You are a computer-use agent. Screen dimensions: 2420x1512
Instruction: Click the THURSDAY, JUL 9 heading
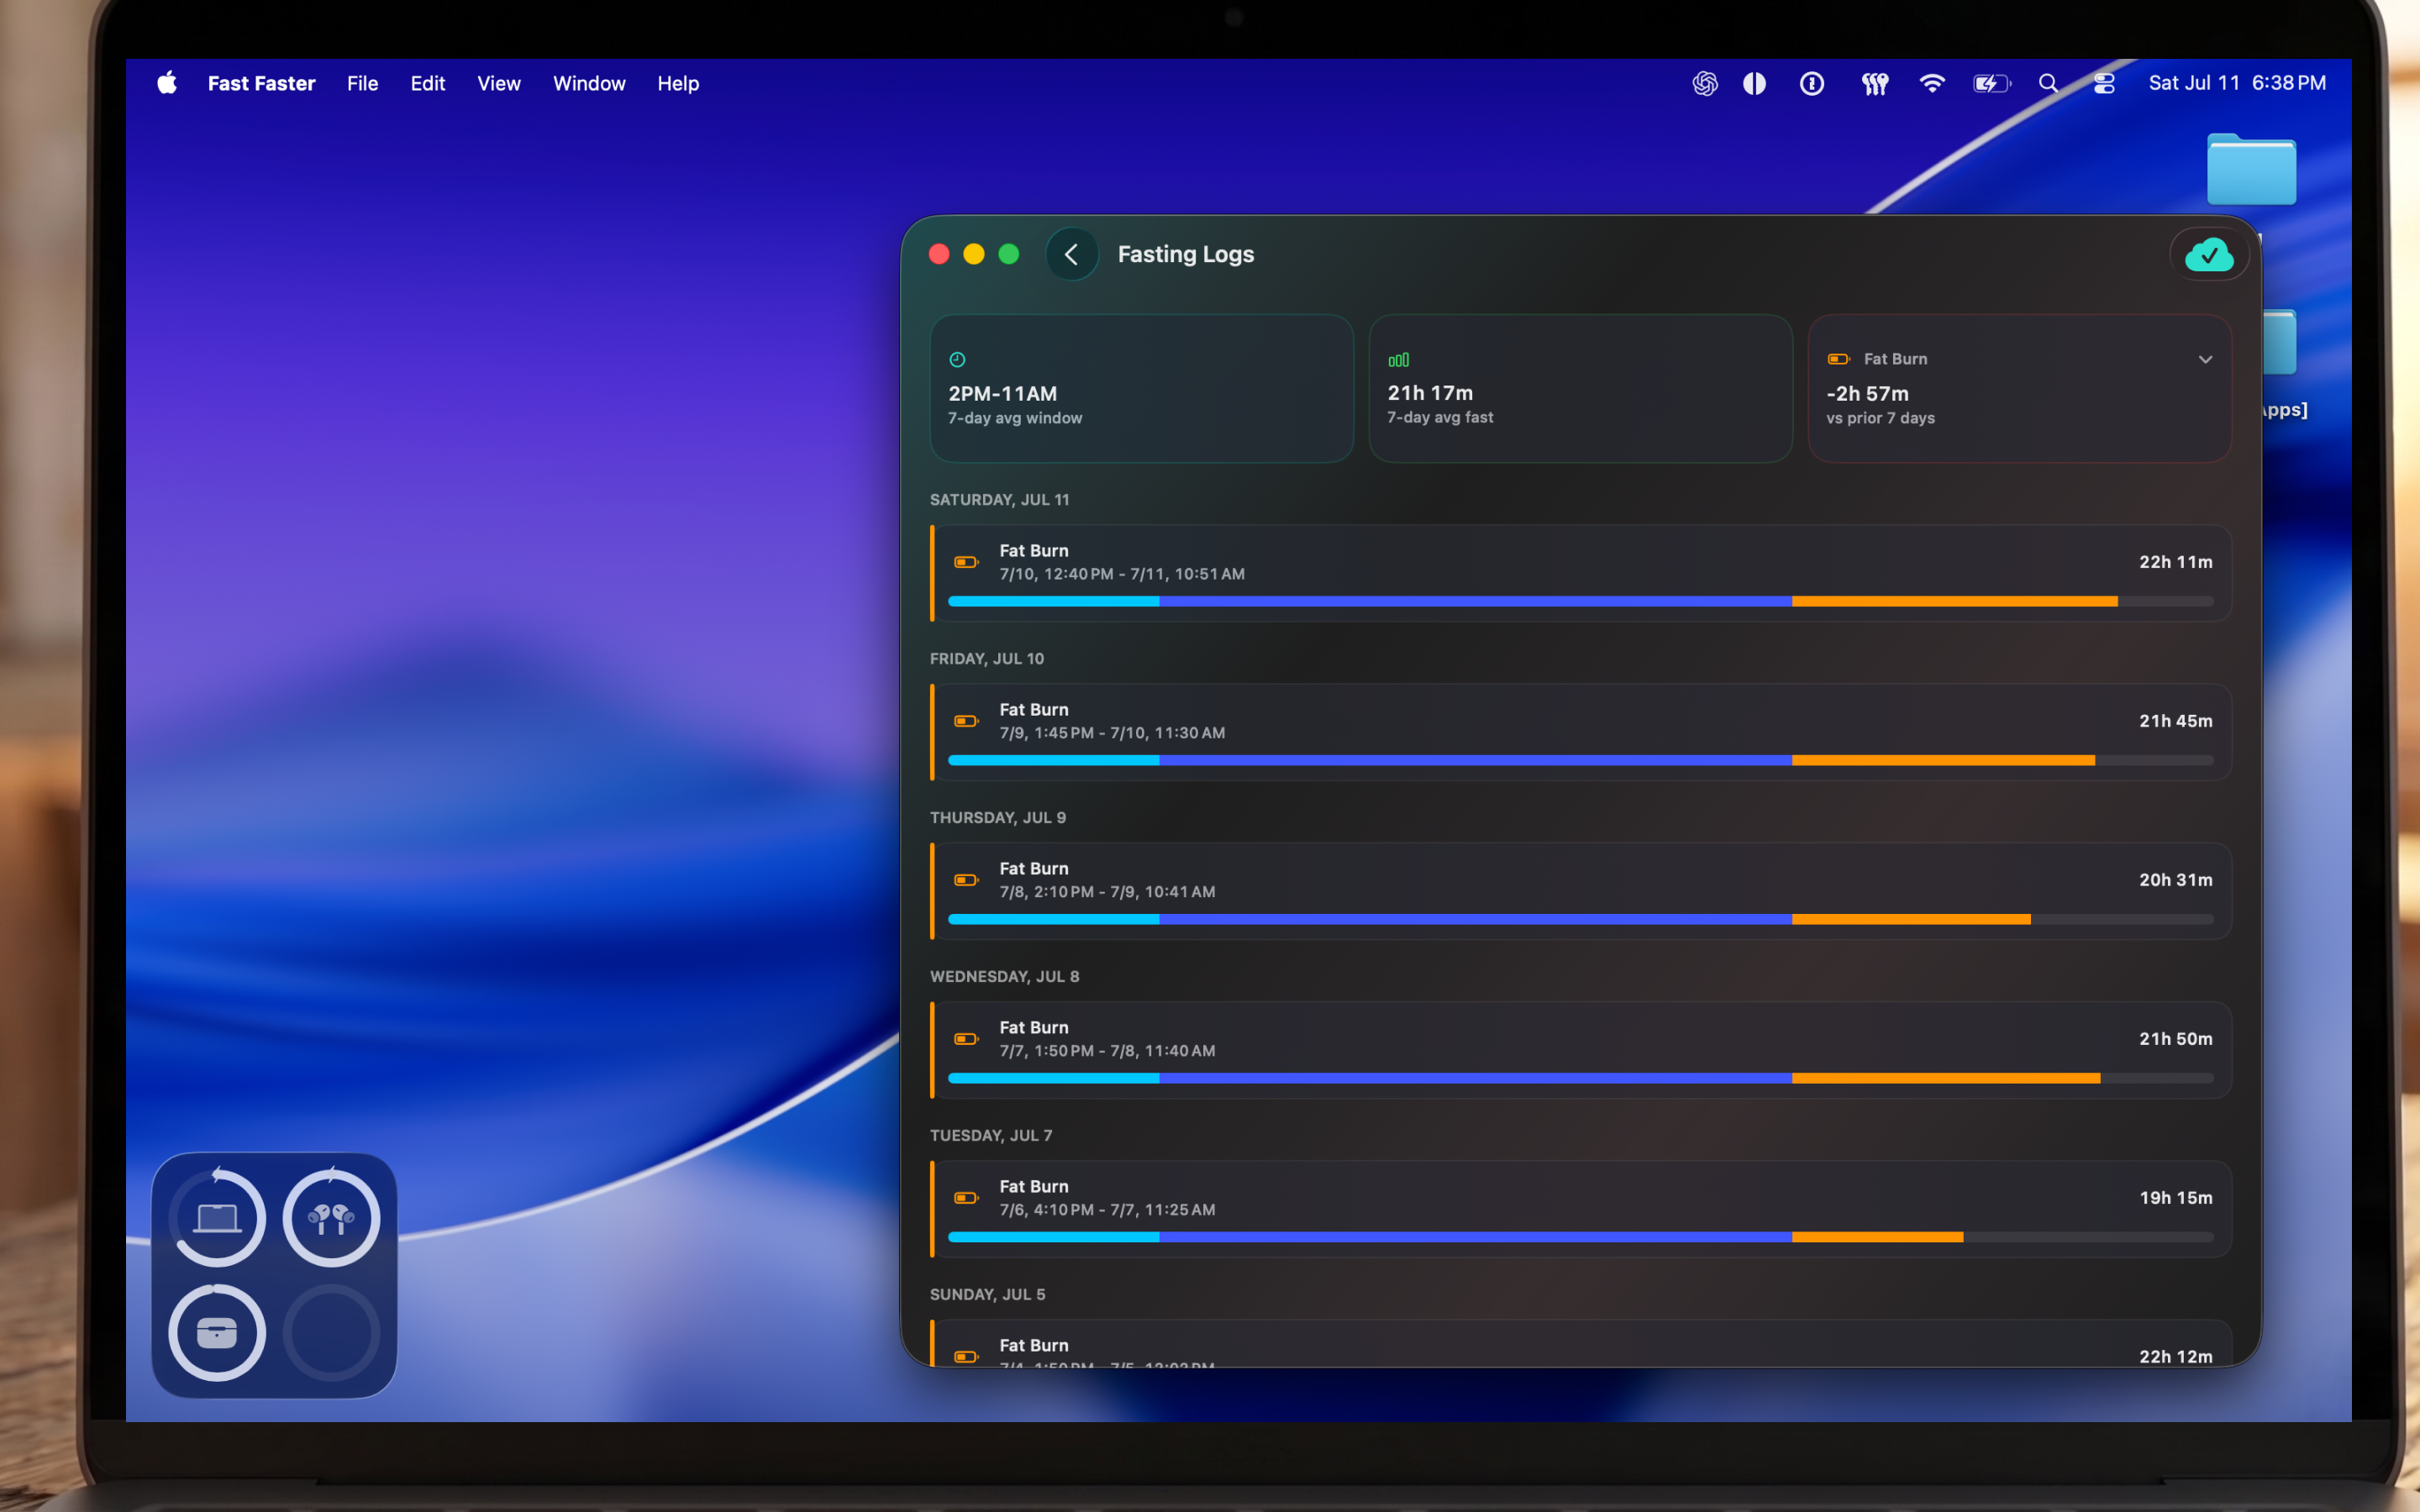tap(998, 817)
